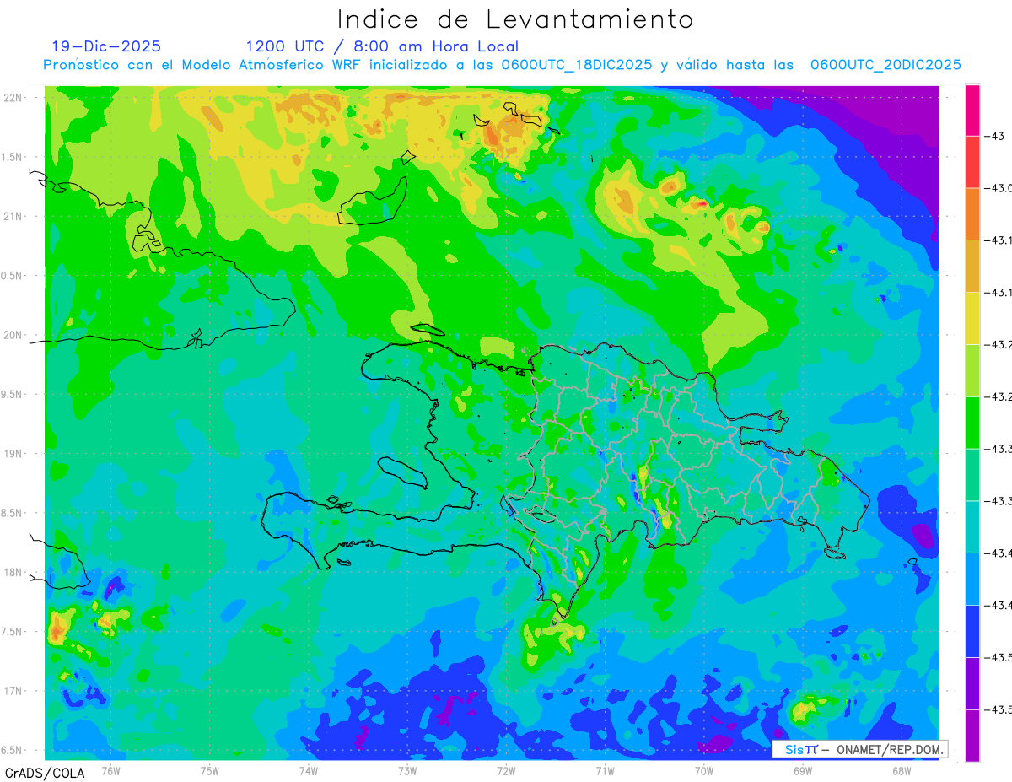Image resolution: width=1012 pixels, height=782 pixels.
Task: Pick the red swatch in the legend
Action: [972, 162]
